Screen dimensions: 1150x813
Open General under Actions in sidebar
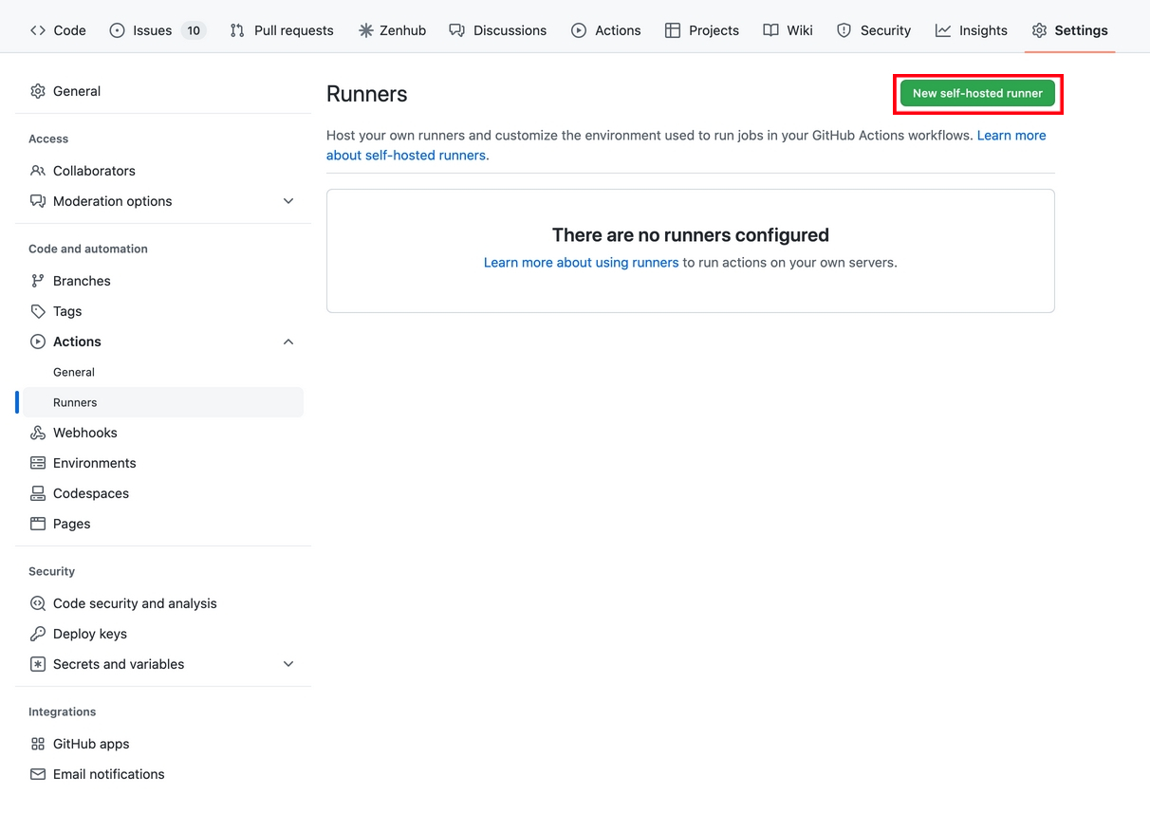tap(74, 372)
